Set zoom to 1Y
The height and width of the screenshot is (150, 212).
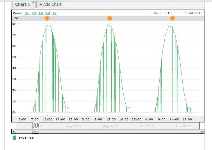pos(54,13)
